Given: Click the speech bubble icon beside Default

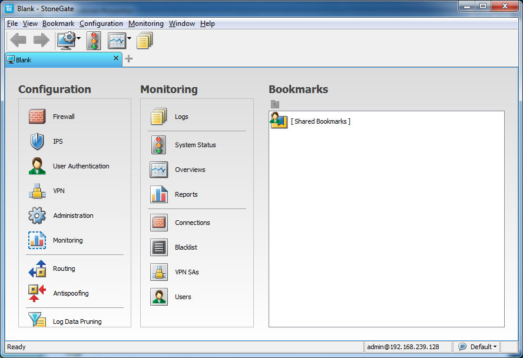Looking at the screenshot, I should click(462, 347).
